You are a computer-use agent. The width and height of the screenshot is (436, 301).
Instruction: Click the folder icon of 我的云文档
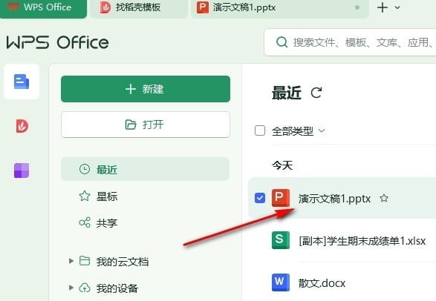[x=85, y=261]
